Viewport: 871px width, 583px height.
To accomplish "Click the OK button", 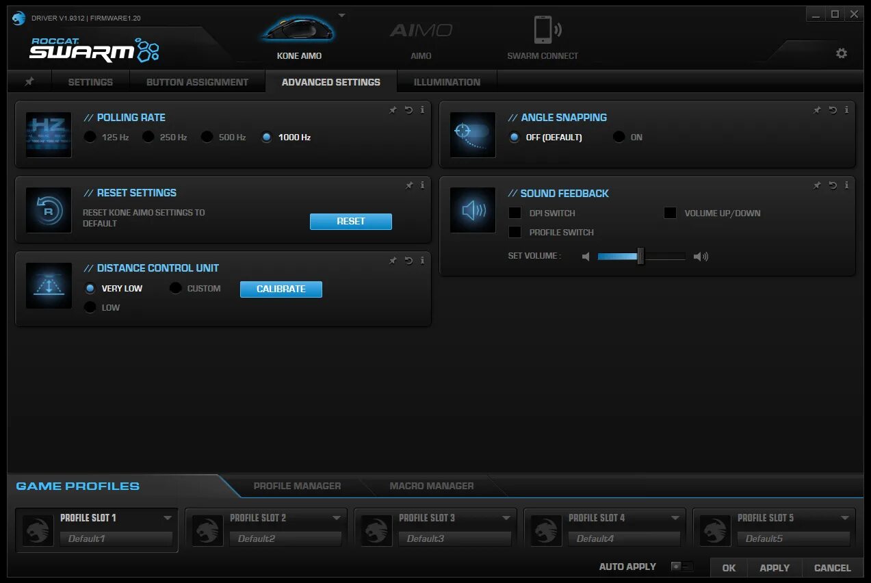I will (x=729, y=567).
